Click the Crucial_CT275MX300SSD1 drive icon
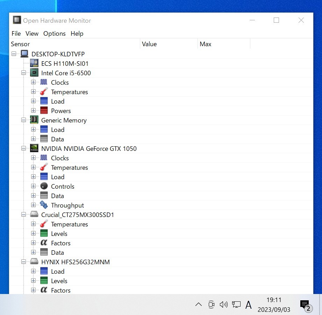The image size is (322, 315). tap(34, 215)
